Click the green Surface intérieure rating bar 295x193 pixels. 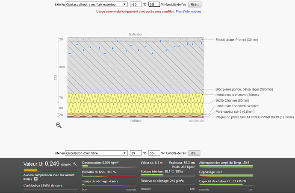(x=152, y=175)
